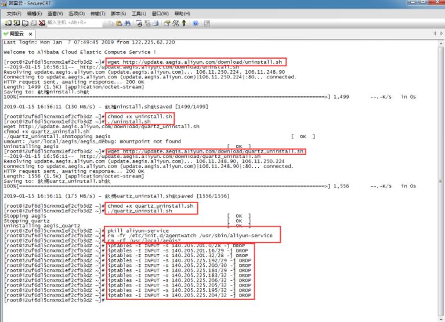The image size is (445, 322).
Task: Click the Quick Connect toolbar icon
Action: click(17, 23)
